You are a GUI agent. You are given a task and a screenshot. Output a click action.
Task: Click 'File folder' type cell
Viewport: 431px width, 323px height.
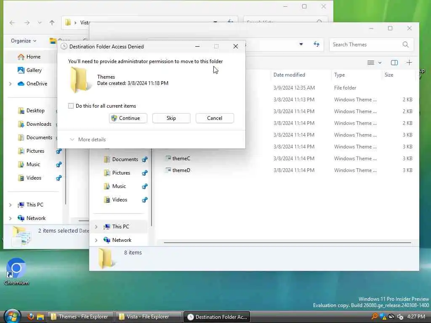[x=345, y=88]
